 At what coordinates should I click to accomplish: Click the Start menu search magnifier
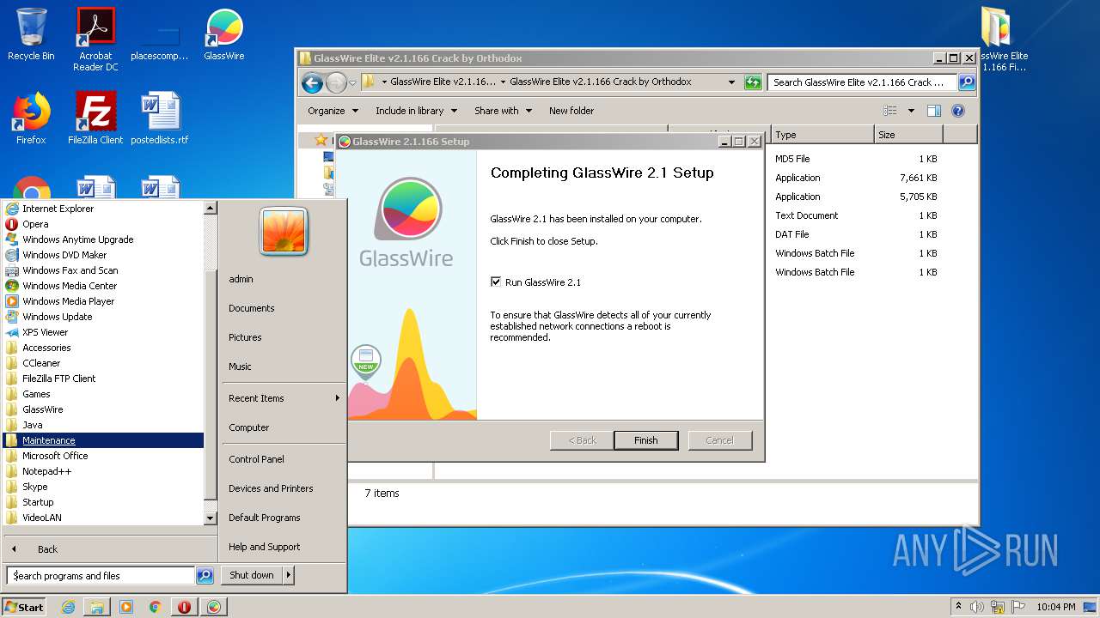(x=205, y=576)
